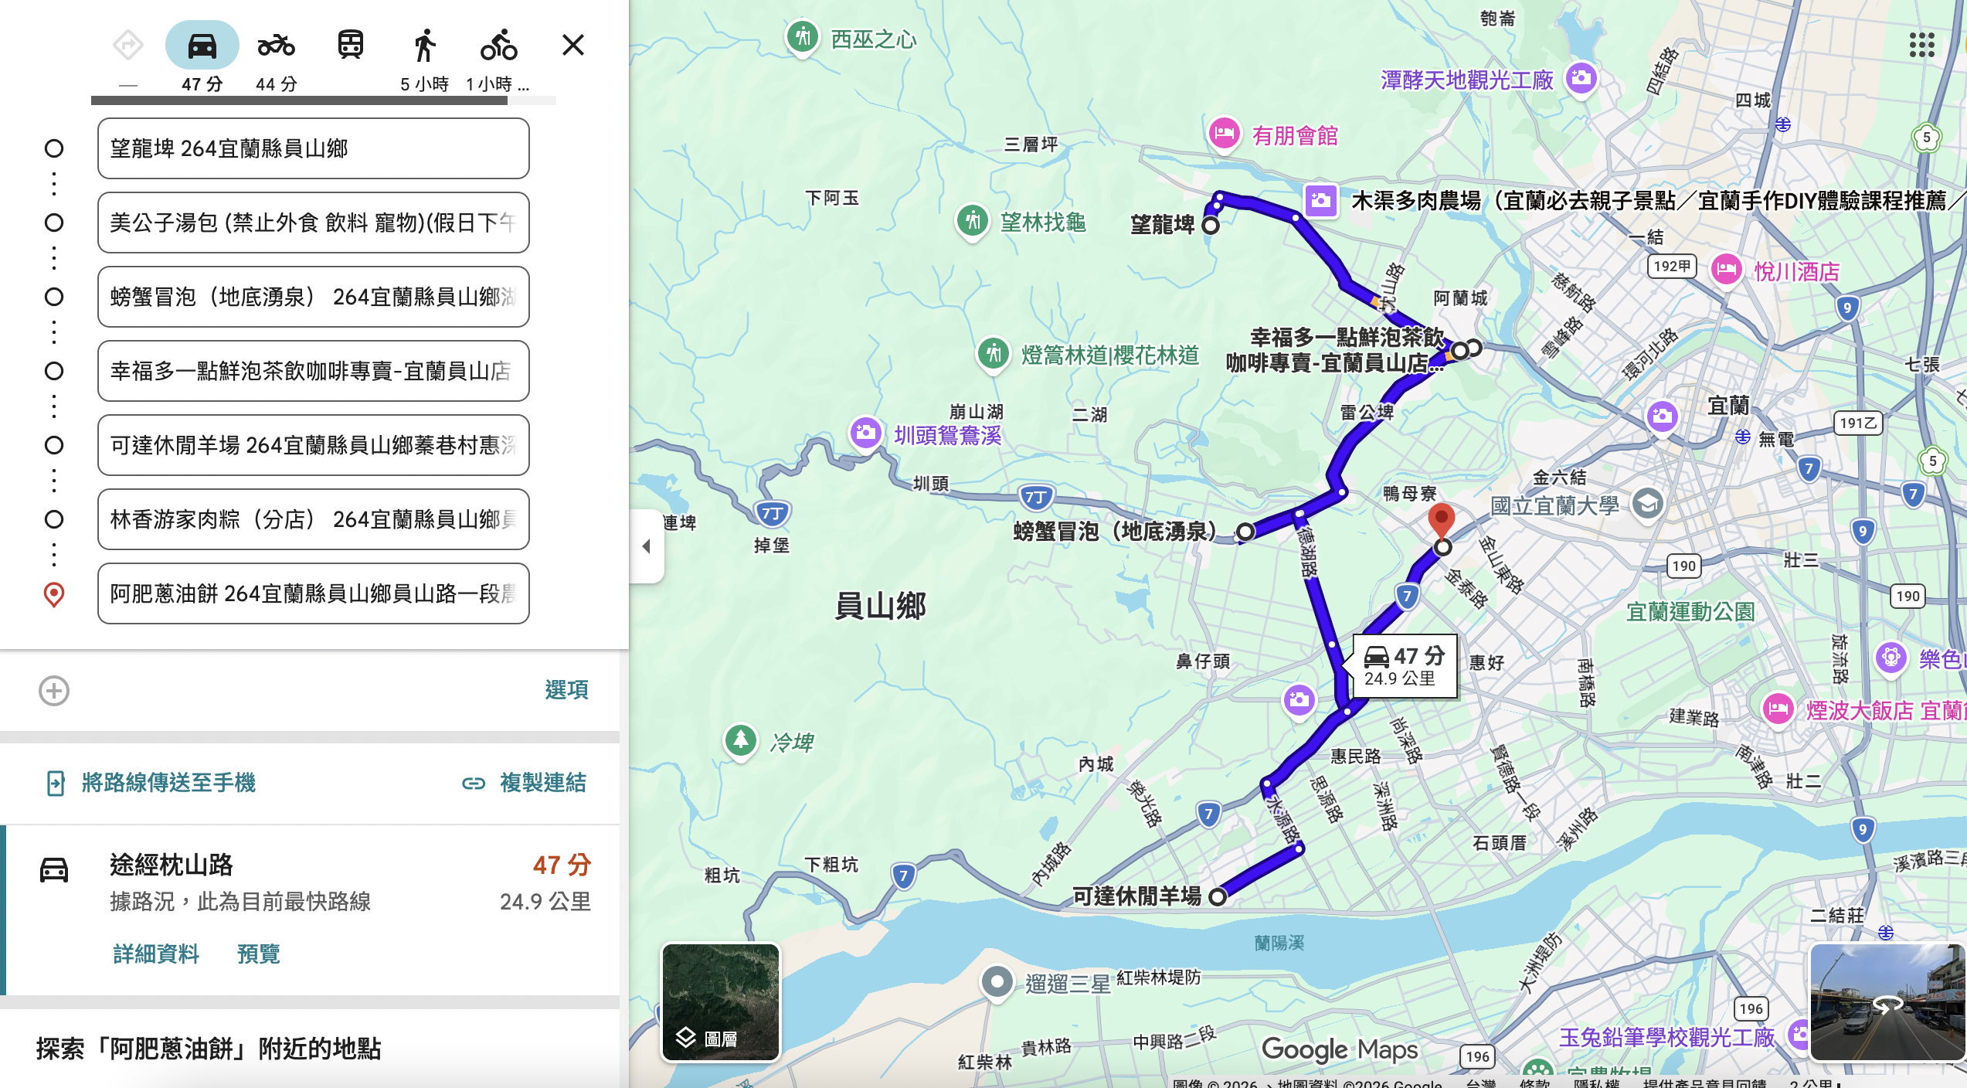
Task: Click the 溜溜三星 place marker
Action: pyautogui.click(x=997, y=982)
